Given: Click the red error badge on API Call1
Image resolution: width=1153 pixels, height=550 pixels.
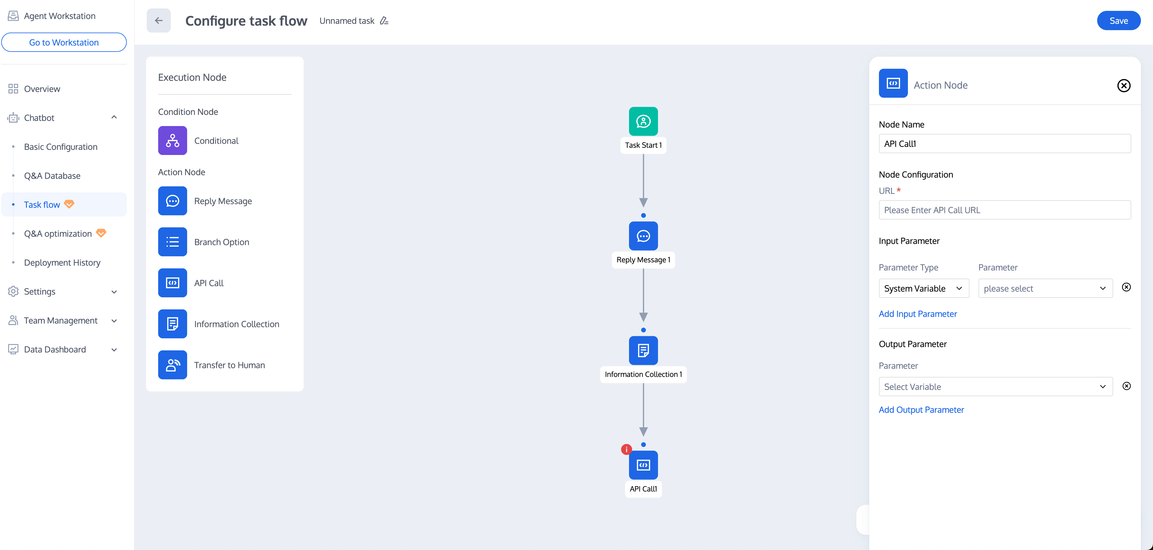Looking at the screenshot, I should click(626, 449).
